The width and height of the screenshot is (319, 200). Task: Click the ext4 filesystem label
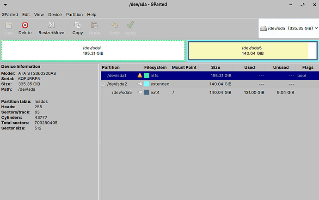155,92
